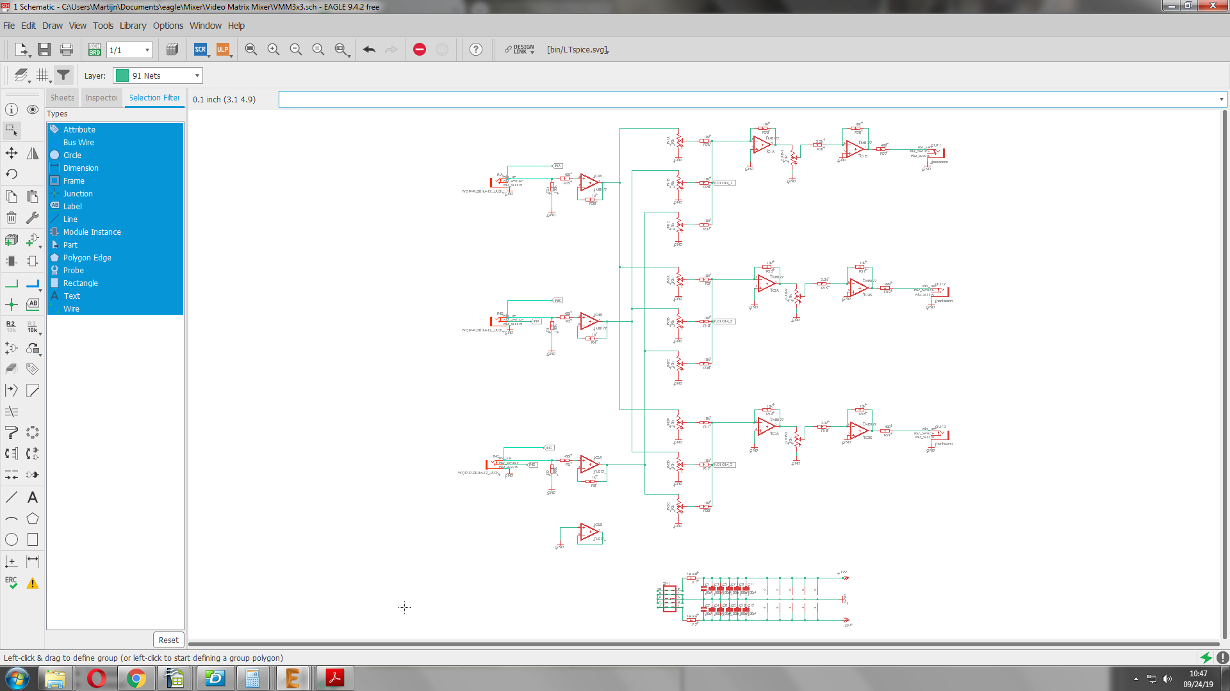This screenshot has height=691, width=1230.
Task: Open the Draw menu
Action: pyautogui.click(x=53, y=26)
